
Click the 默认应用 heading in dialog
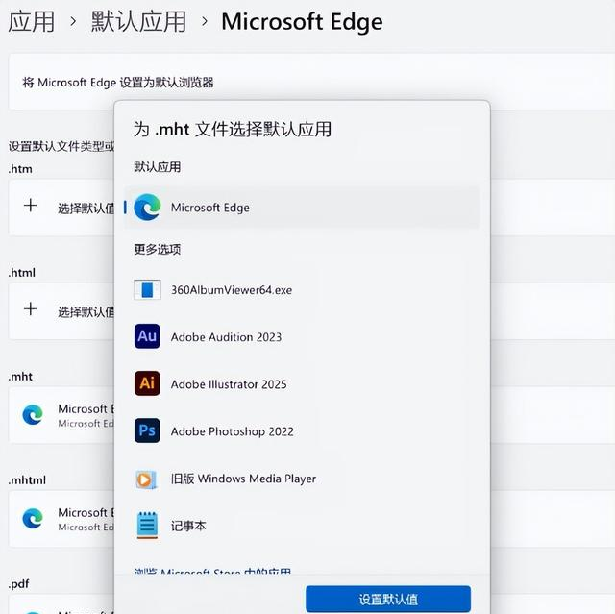(x=158, y=166)
